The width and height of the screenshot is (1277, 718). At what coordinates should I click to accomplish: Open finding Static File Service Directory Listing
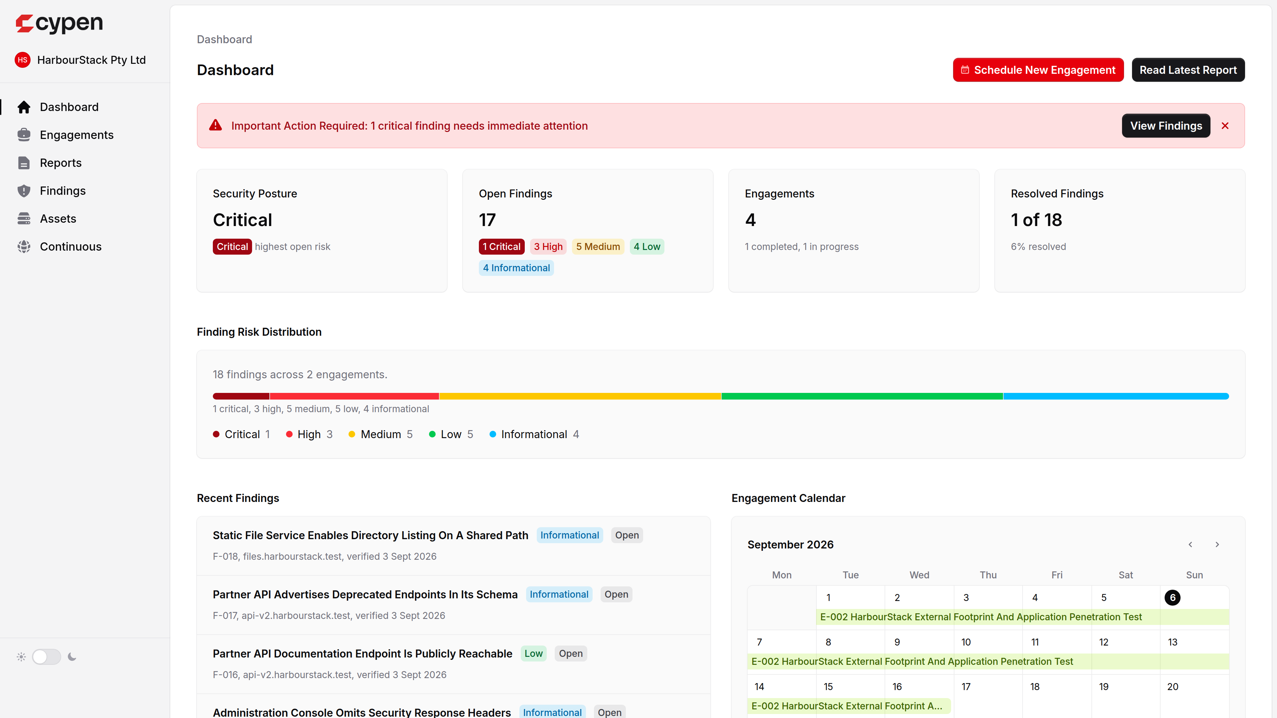(x=370, y=535)
